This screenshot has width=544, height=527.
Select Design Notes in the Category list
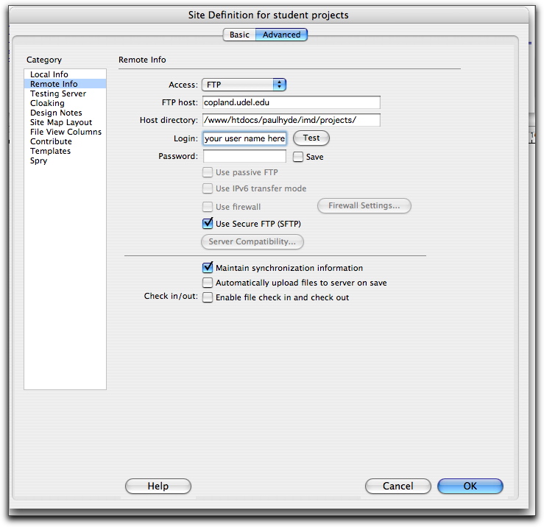point(56,113)
